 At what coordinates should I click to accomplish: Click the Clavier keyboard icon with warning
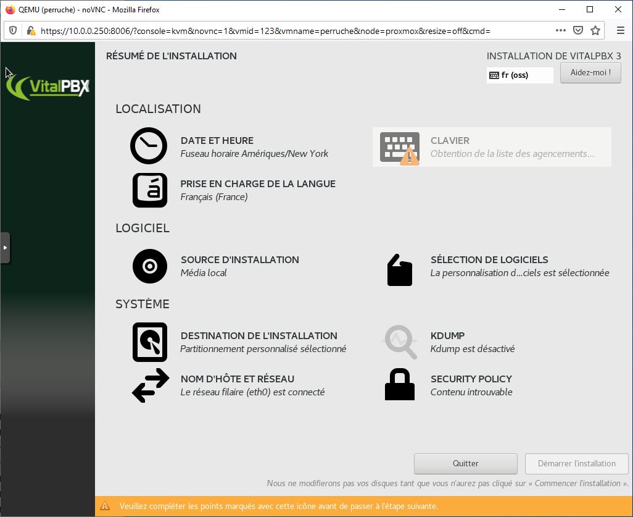[400, 148]
